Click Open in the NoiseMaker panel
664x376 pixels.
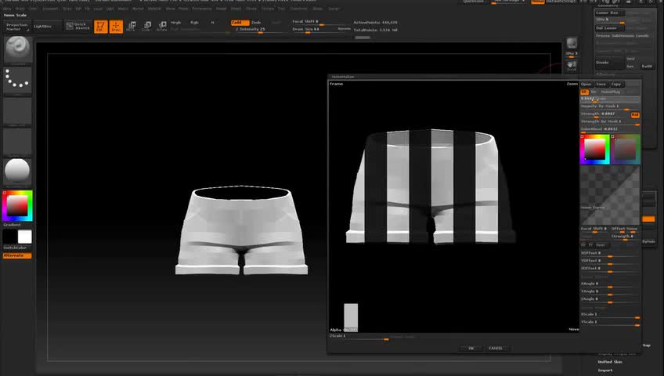coord(586,84)
